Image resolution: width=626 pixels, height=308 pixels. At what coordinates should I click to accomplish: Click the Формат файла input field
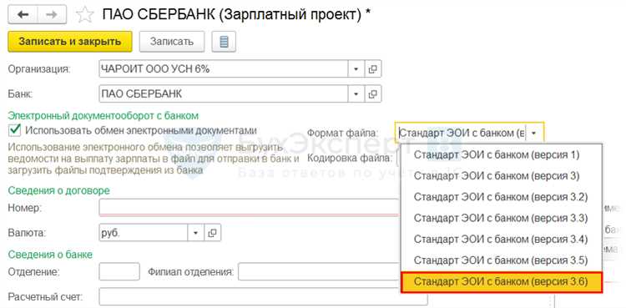coord(461,133)
